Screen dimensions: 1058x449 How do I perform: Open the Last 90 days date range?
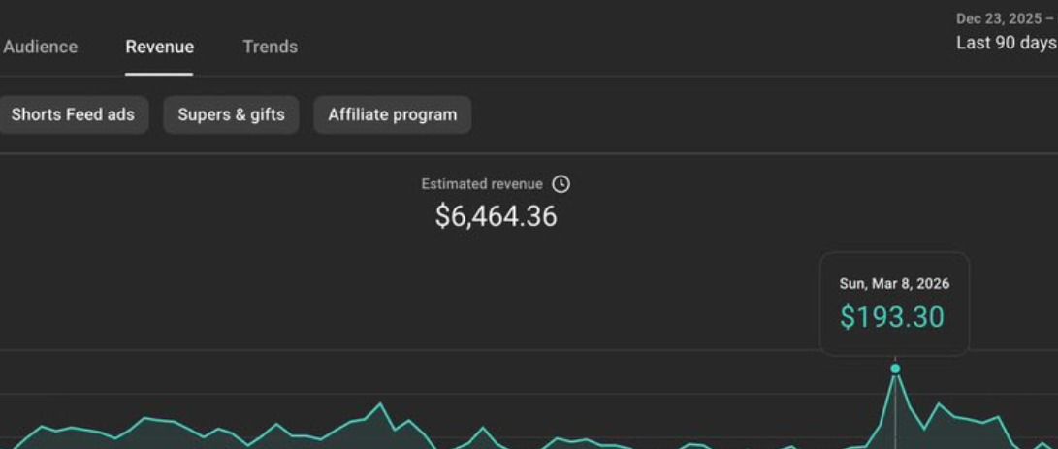click(1007, 43)
